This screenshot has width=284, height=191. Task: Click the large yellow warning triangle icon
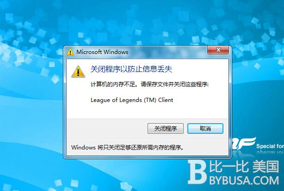tap(78, 72)
